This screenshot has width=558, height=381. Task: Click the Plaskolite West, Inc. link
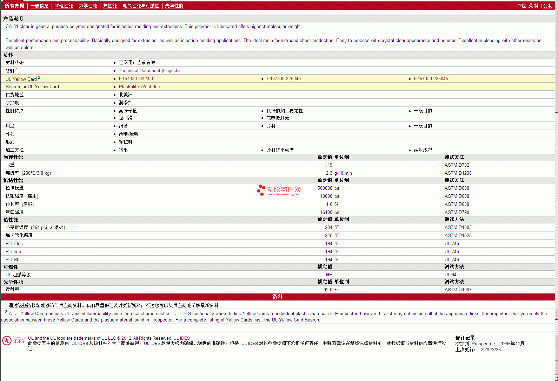[140, 87]
